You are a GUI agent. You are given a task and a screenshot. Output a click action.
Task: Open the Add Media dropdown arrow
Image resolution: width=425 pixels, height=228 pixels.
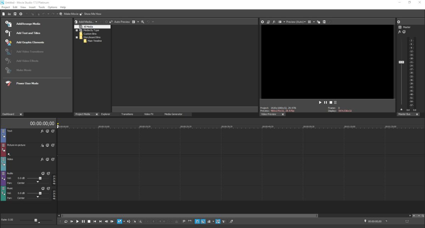pos(96,22)
